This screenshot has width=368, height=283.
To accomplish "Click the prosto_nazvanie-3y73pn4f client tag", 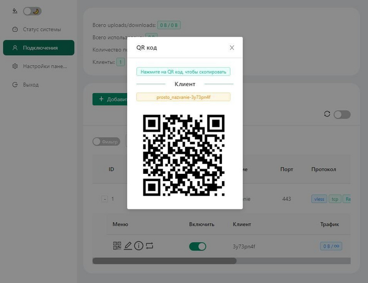I will (183, 97).
